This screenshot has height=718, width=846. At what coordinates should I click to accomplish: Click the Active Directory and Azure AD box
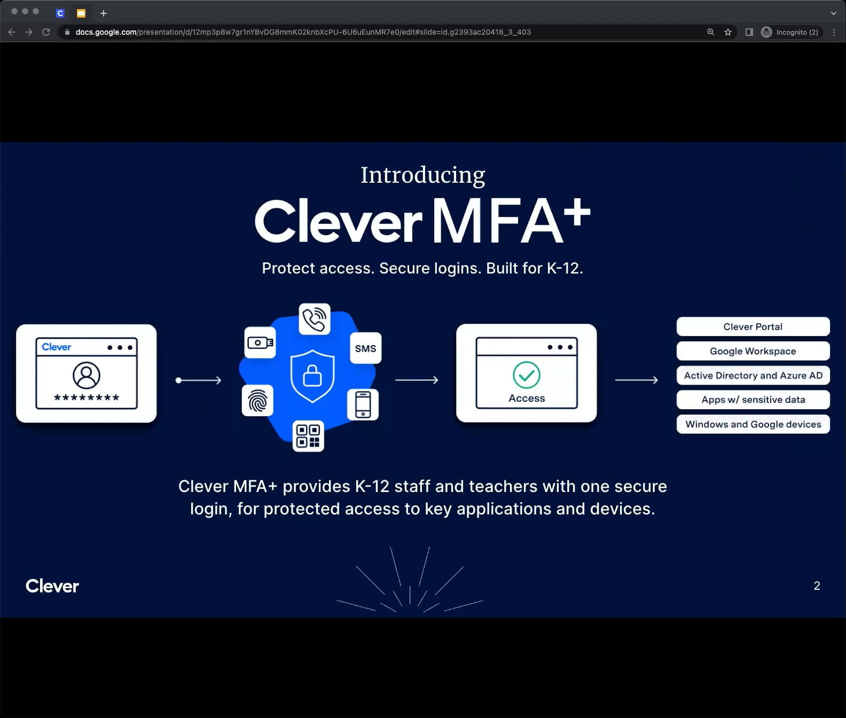(753, 375)
